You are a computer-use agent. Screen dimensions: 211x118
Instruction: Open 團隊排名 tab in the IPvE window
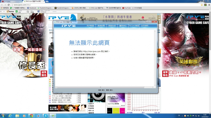123,26
